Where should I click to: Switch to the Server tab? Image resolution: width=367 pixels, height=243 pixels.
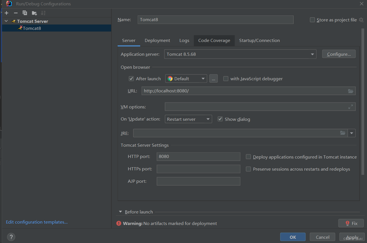click(129, 41)
